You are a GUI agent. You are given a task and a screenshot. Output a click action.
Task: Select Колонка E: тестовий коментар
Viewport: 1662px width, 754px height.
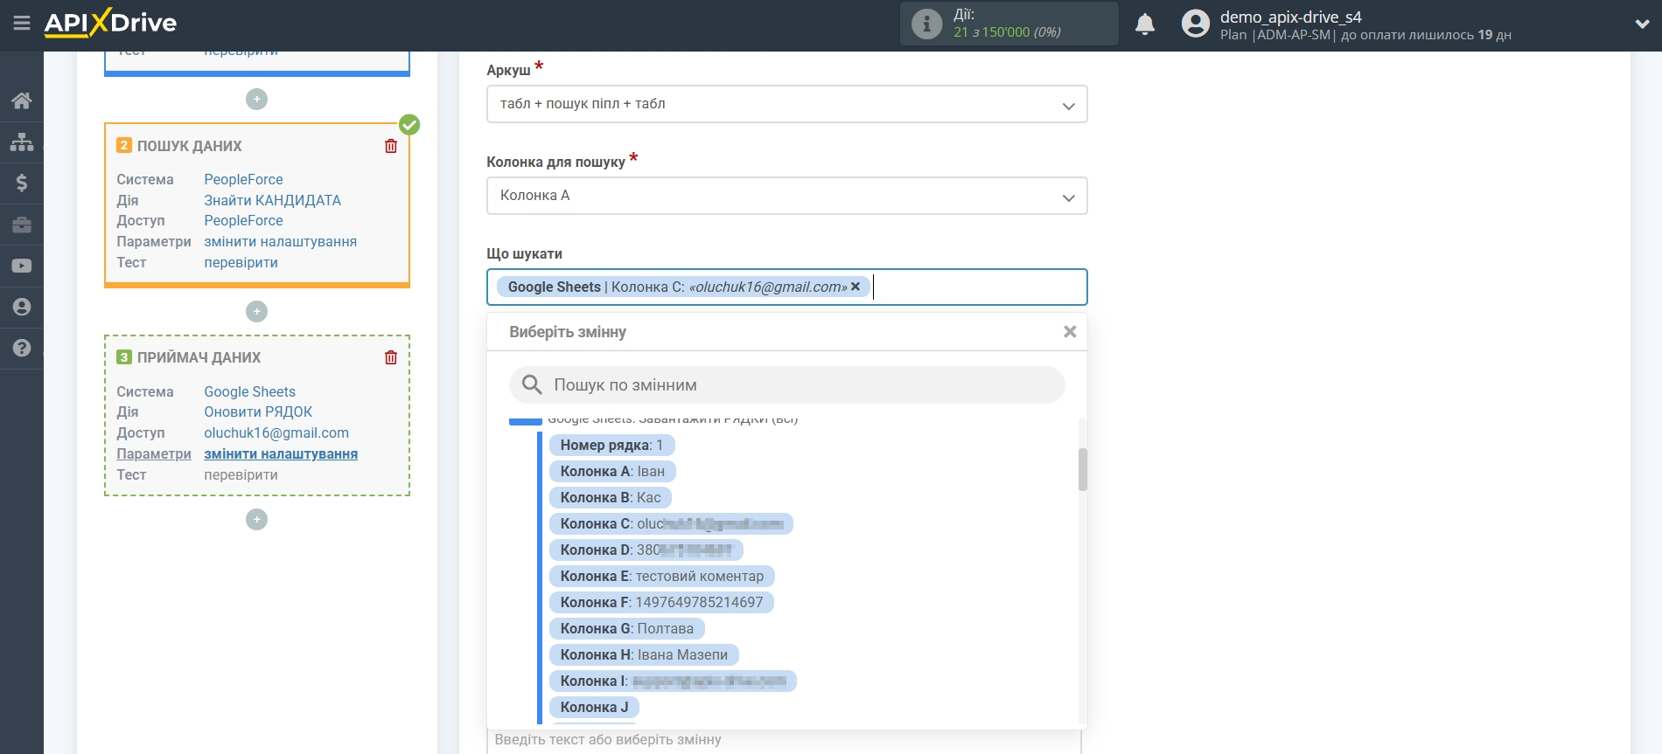coord(662,576)
